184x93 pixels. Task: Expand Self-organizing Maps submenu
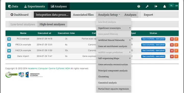pos(114,58)
